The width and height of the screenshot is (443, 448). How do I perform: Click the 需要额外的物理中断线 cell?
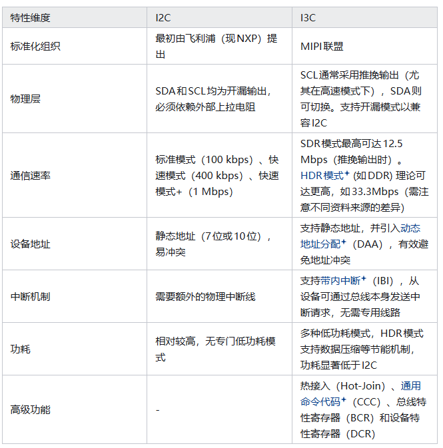tap(205, 296)
